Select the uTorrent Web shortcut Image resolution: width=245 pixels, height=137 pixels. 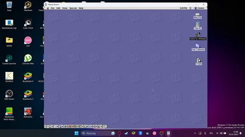pos(28,60)
